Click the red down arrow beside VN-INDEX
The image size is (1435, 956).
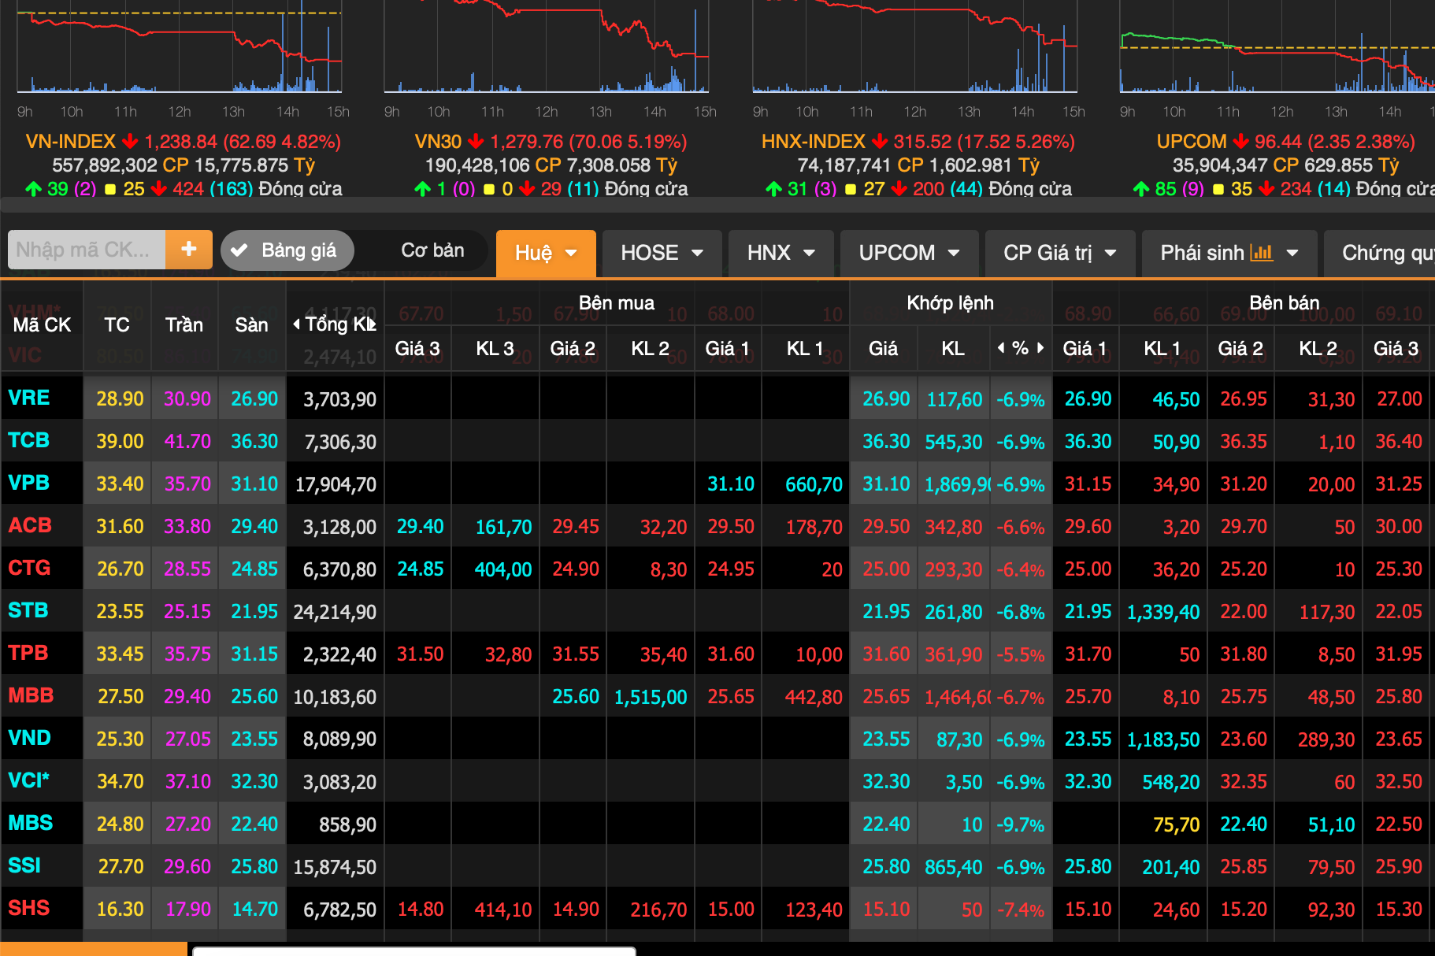coord(130,142)
